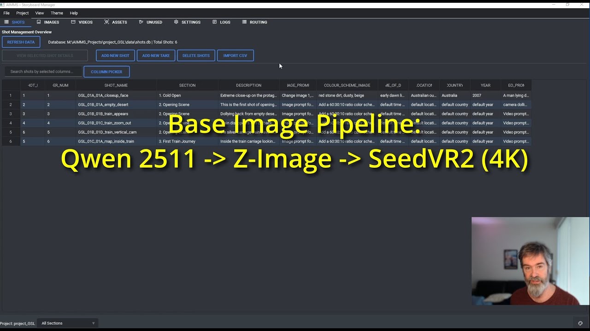Switch to the Shots tab
This screenshot has height=331, width=590.
tap(15, 22)
